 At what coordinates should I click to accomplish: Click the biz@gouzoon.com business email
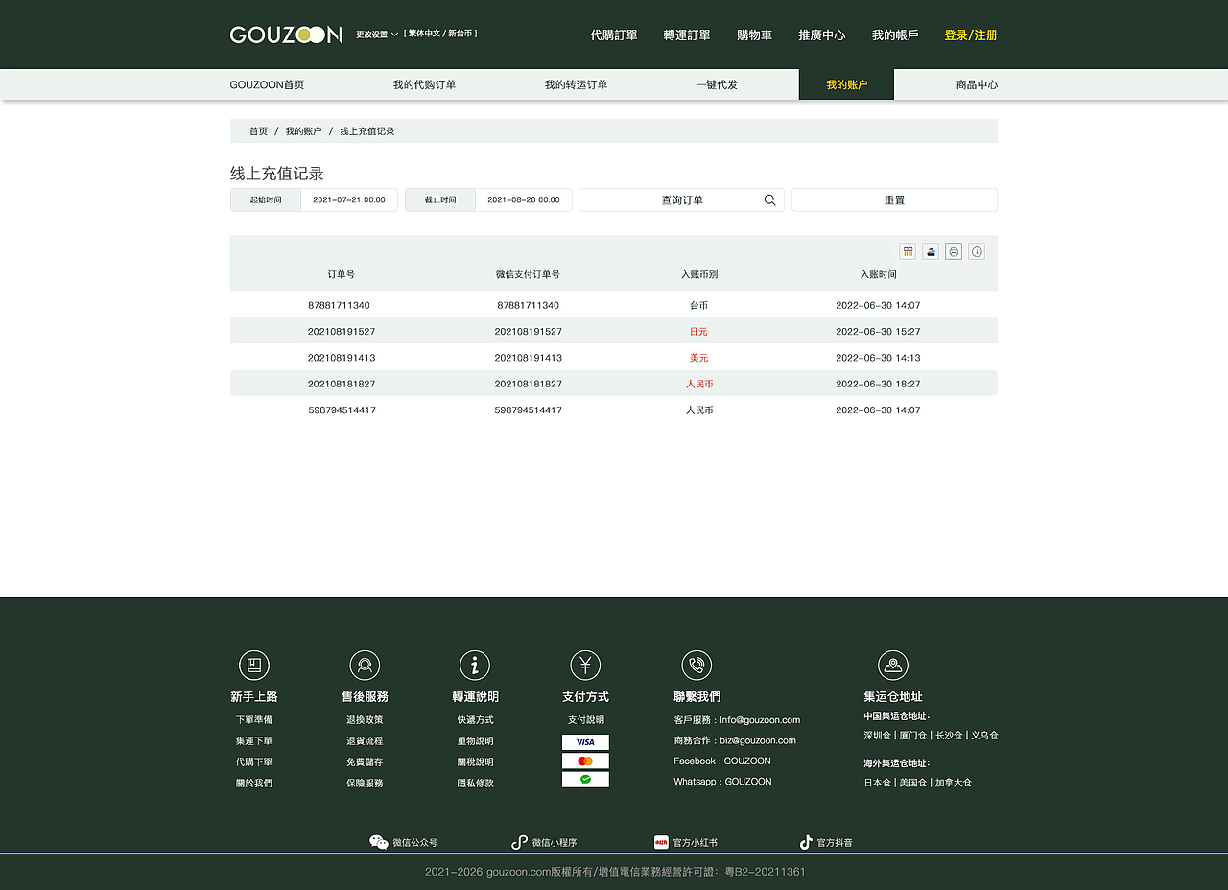(x=758, y=740)
